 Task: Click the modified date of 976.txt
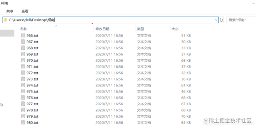pos(109,98)
